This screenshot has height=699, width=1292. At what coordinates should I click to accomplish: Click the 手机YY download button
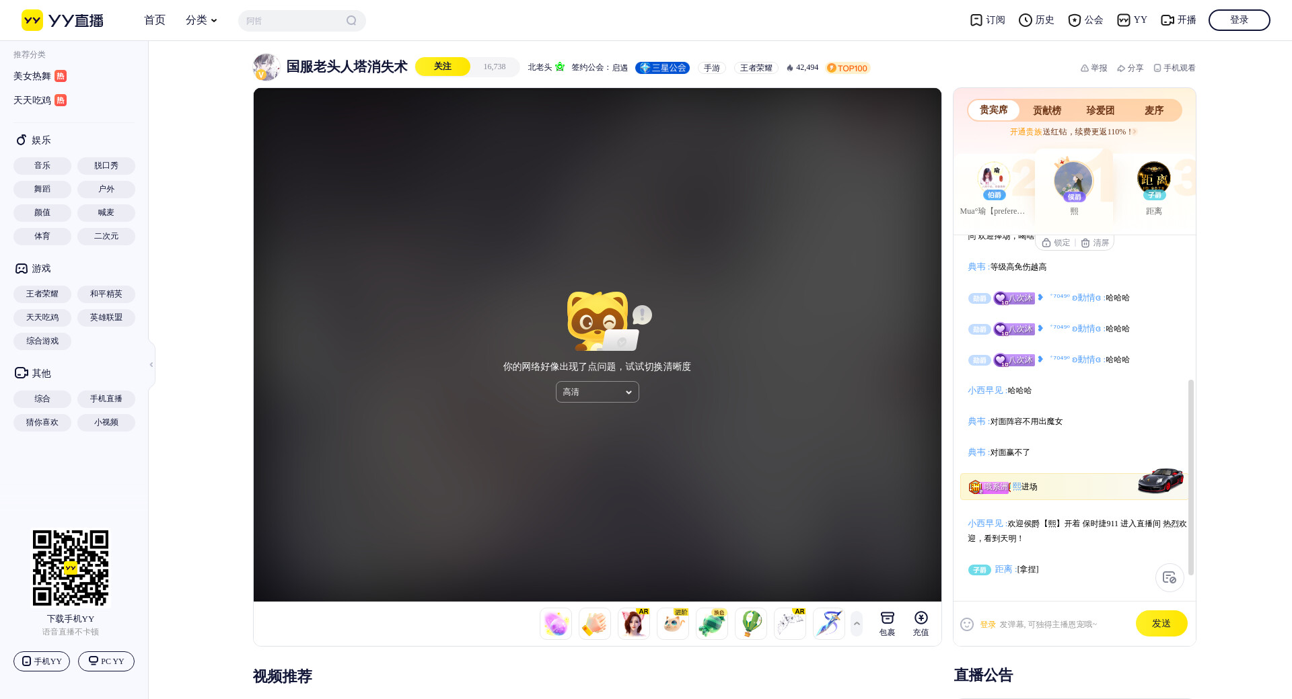pyautogui.click(x=42, y=661)
